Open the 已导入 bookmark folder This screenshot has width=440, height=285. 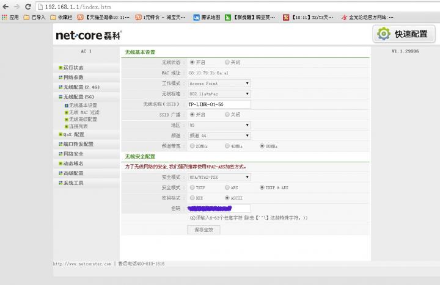(x=34, y=17)
